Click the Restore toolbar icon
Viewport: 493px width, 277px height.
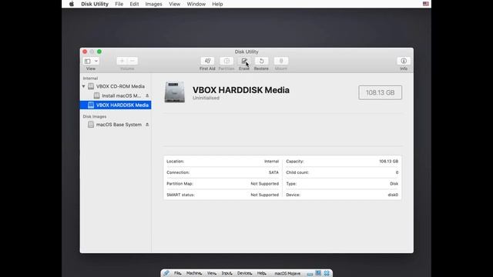(261, 61)
